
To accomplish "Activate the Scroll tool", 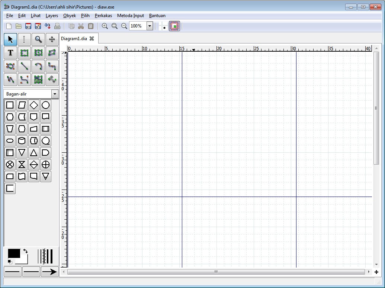I will 52,39.
